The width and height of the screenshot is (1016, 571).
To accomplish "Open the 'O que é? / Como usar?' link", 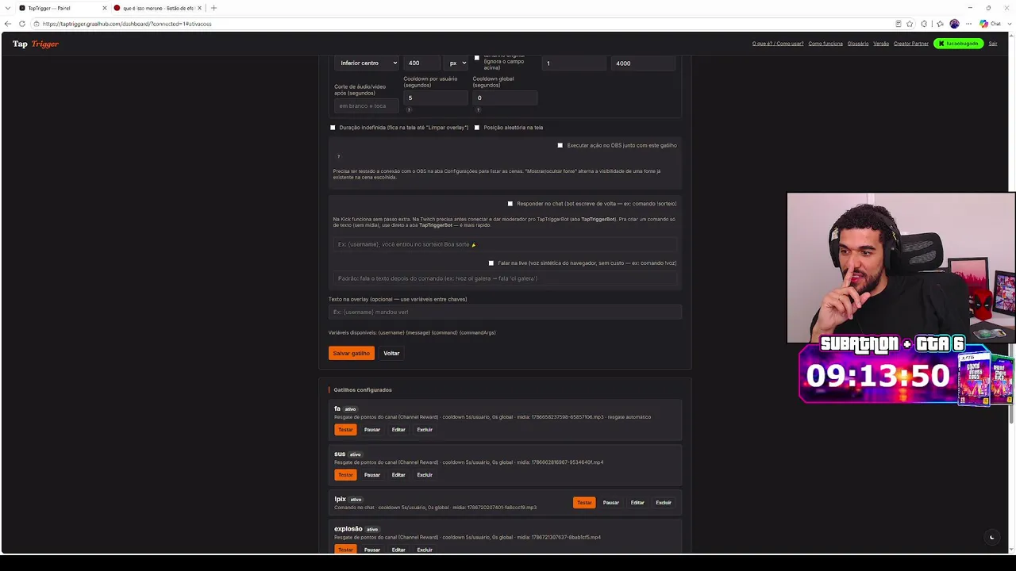I will [x=778, y=44].
